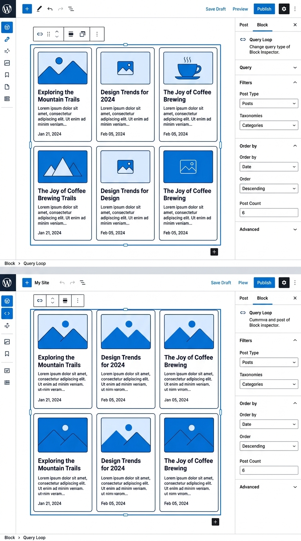Image resolution: width=301 pixels, height=541 pixels.
Task: Click the align icon in top block toolbar
Action: tap(71, 34)
